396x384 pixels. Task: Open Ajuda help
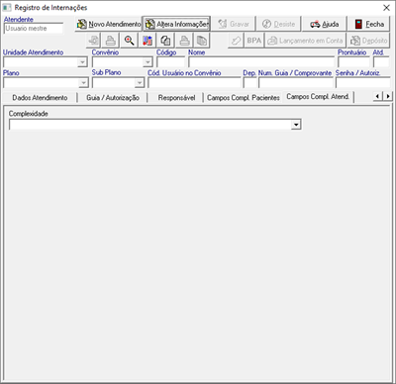(324, 24)
